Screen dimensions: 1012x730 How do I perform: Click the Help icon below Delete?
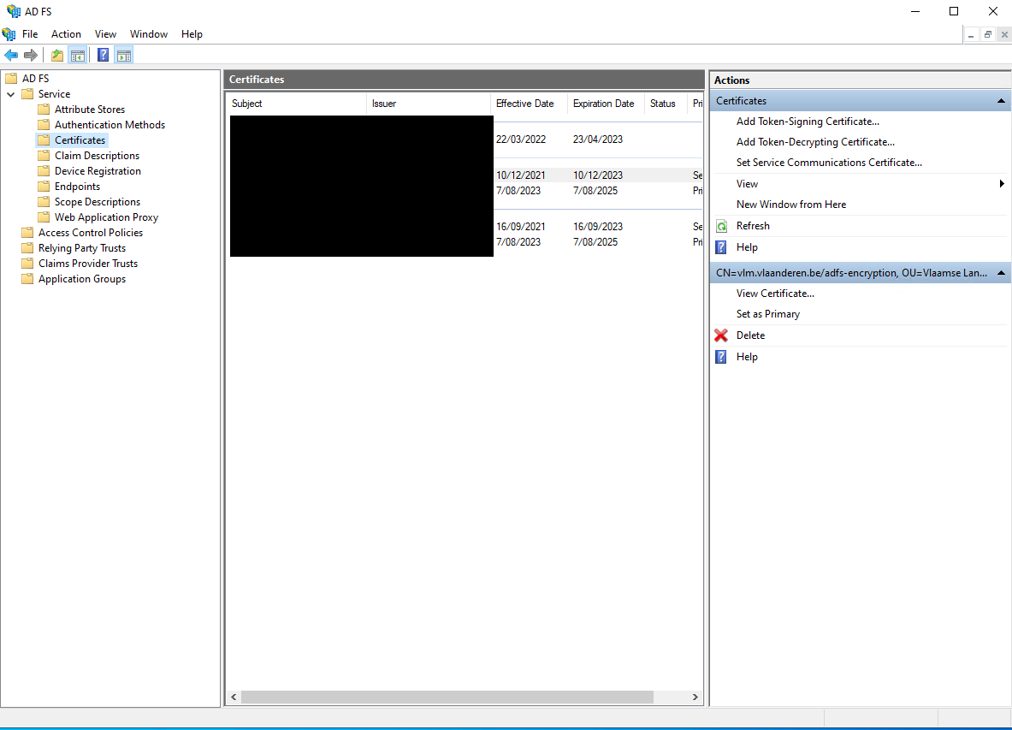click(x=721, y=357)
